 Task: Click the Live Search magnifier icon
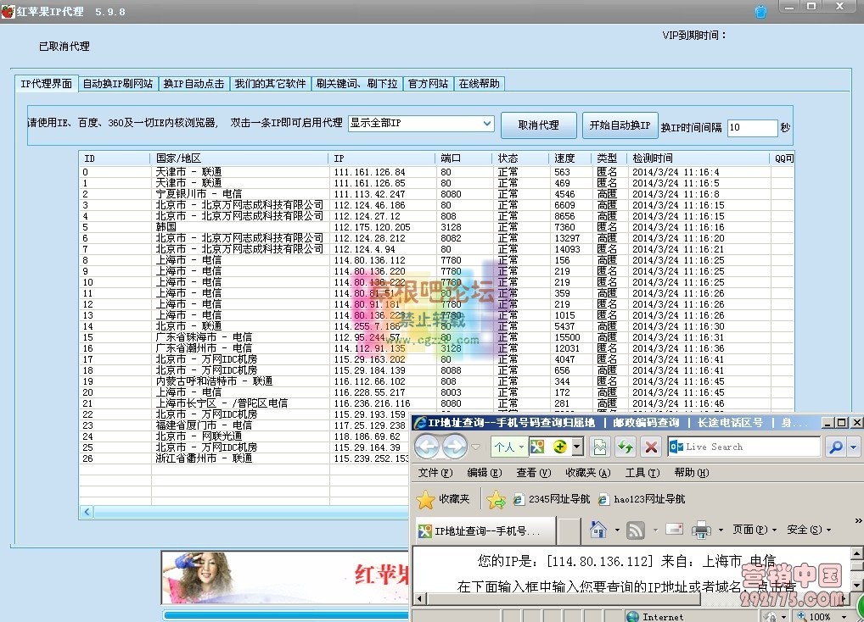(837, 447)
